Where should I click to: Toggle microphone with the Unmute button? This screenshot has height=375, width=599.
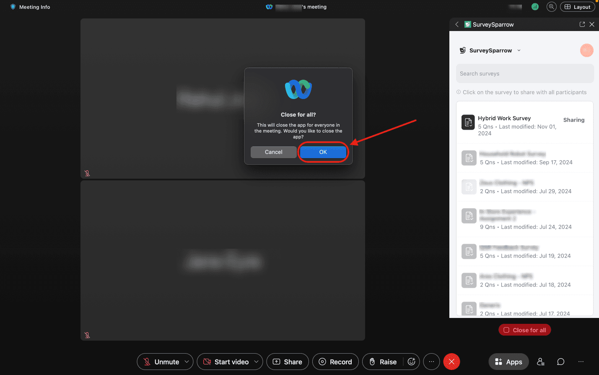point(161,362)
